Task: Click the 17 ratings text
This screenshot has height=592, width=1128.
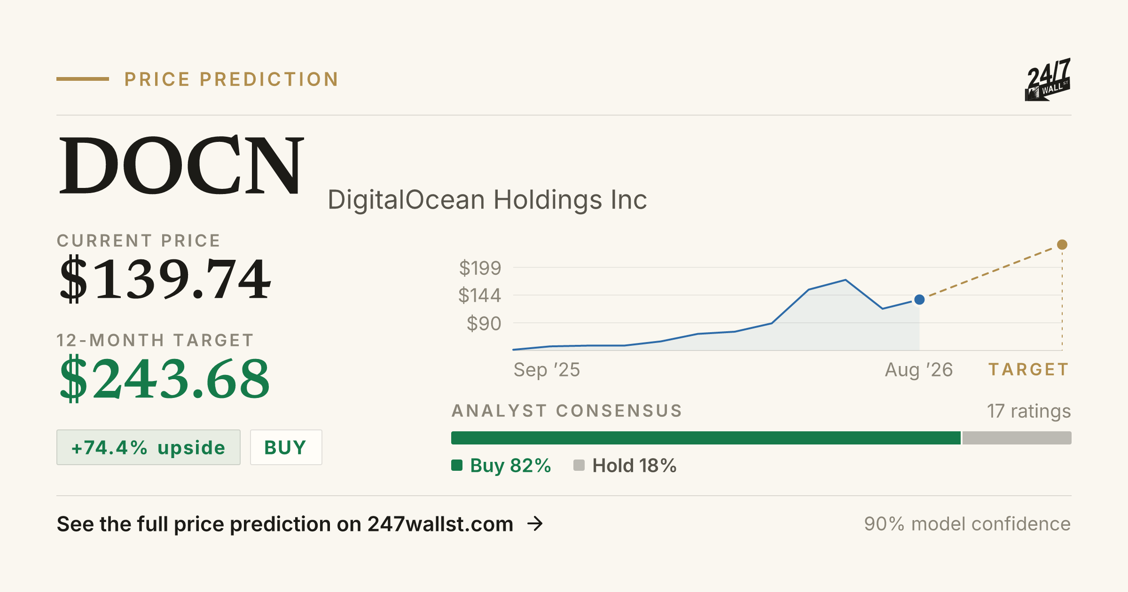Action: (x=1029, y=411)
